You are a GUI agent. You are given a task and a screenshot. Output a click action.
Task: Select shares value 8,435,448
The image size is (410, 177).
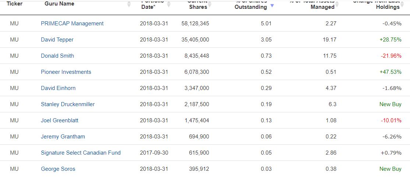[197, 56]
